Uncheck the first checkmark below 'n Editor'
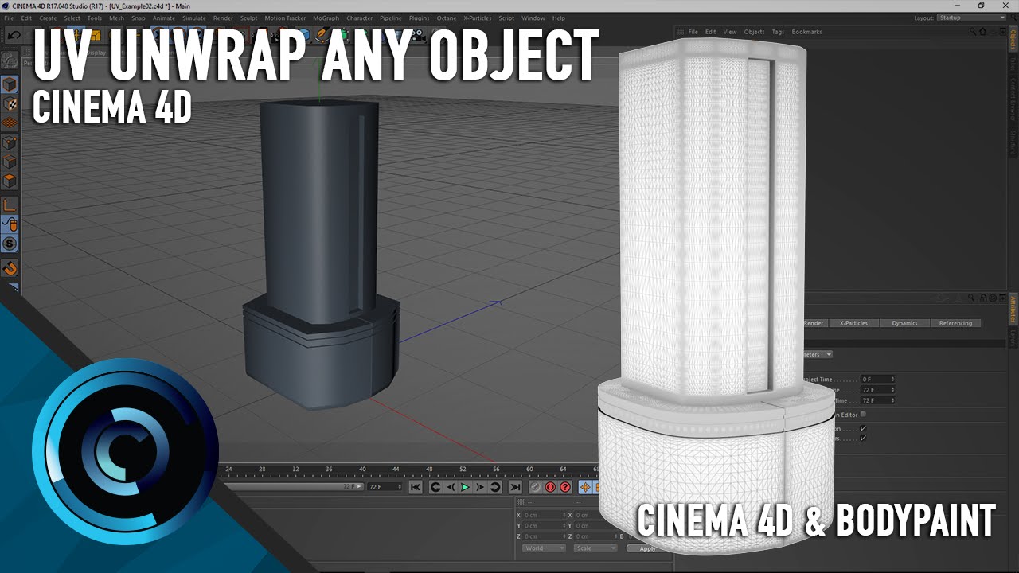The height and width of the screenshot is (573, 1019). pos(864,428)
